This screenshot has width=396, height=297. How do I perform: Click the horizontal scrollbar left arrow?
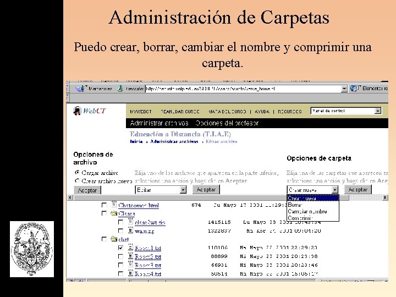[70, 197]
